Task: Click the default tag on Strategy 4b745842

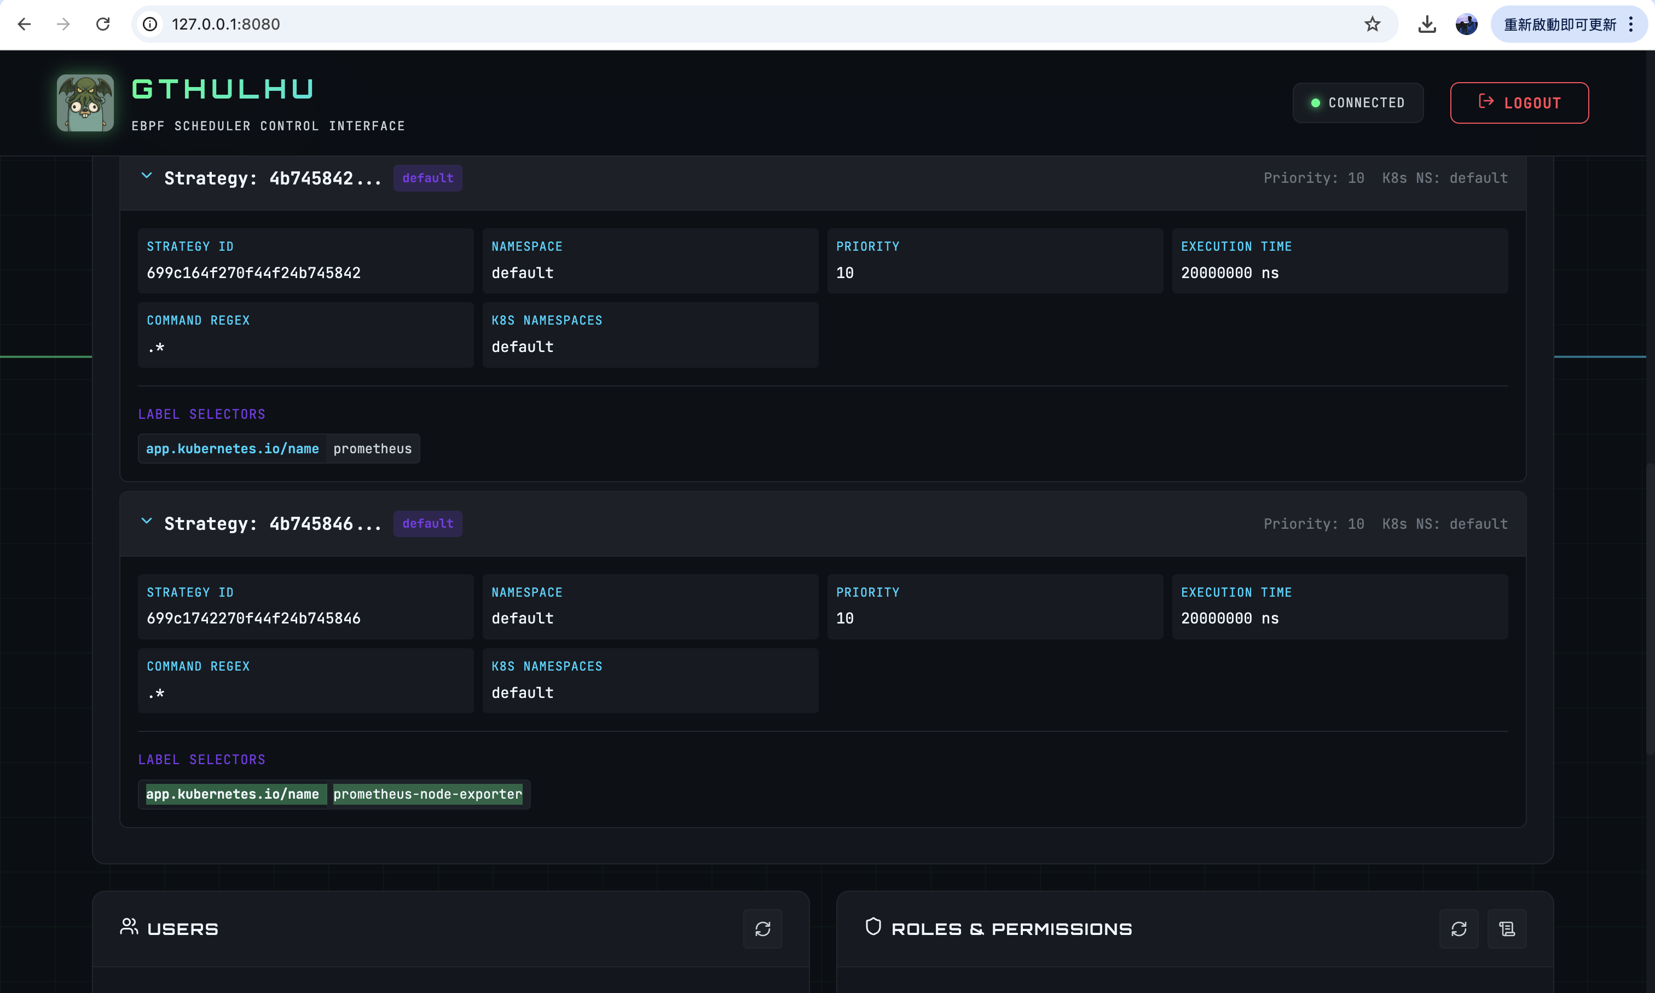Action: (427, 178)
